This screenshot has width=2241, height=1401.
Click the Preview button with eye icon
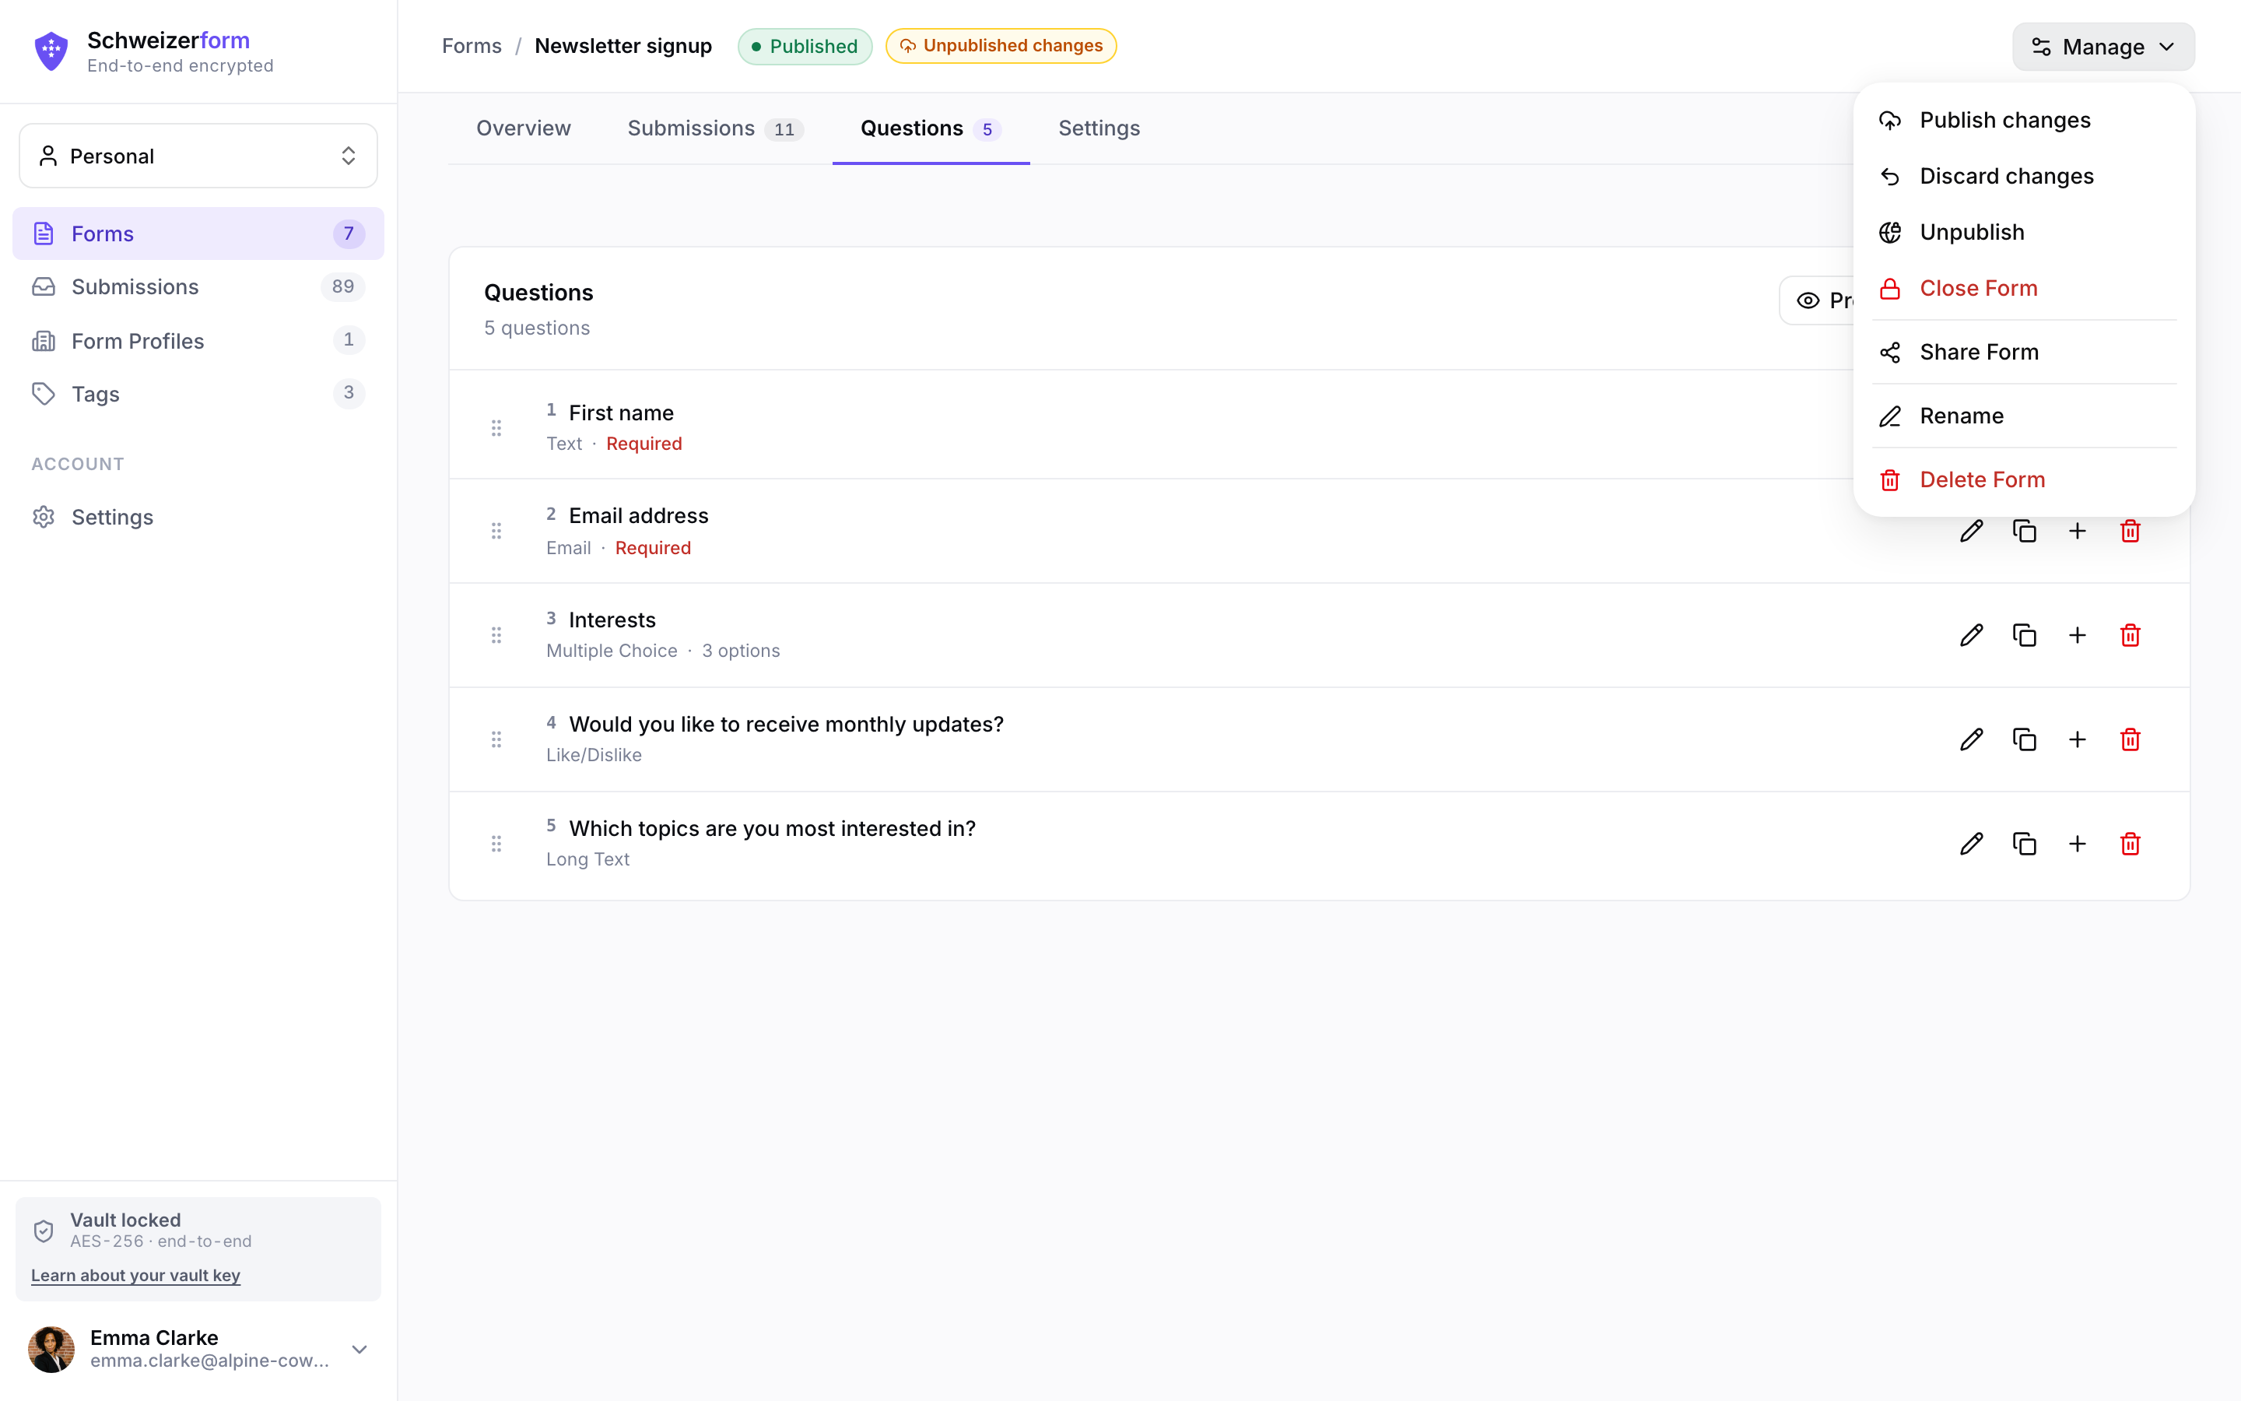click(x=1818, y=300)
